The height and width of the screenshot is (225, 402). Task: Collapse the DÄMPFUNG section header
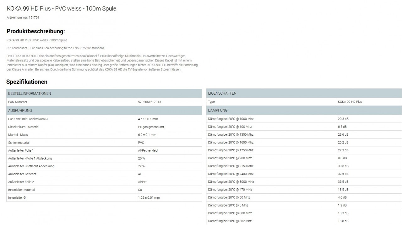(304, 110)
